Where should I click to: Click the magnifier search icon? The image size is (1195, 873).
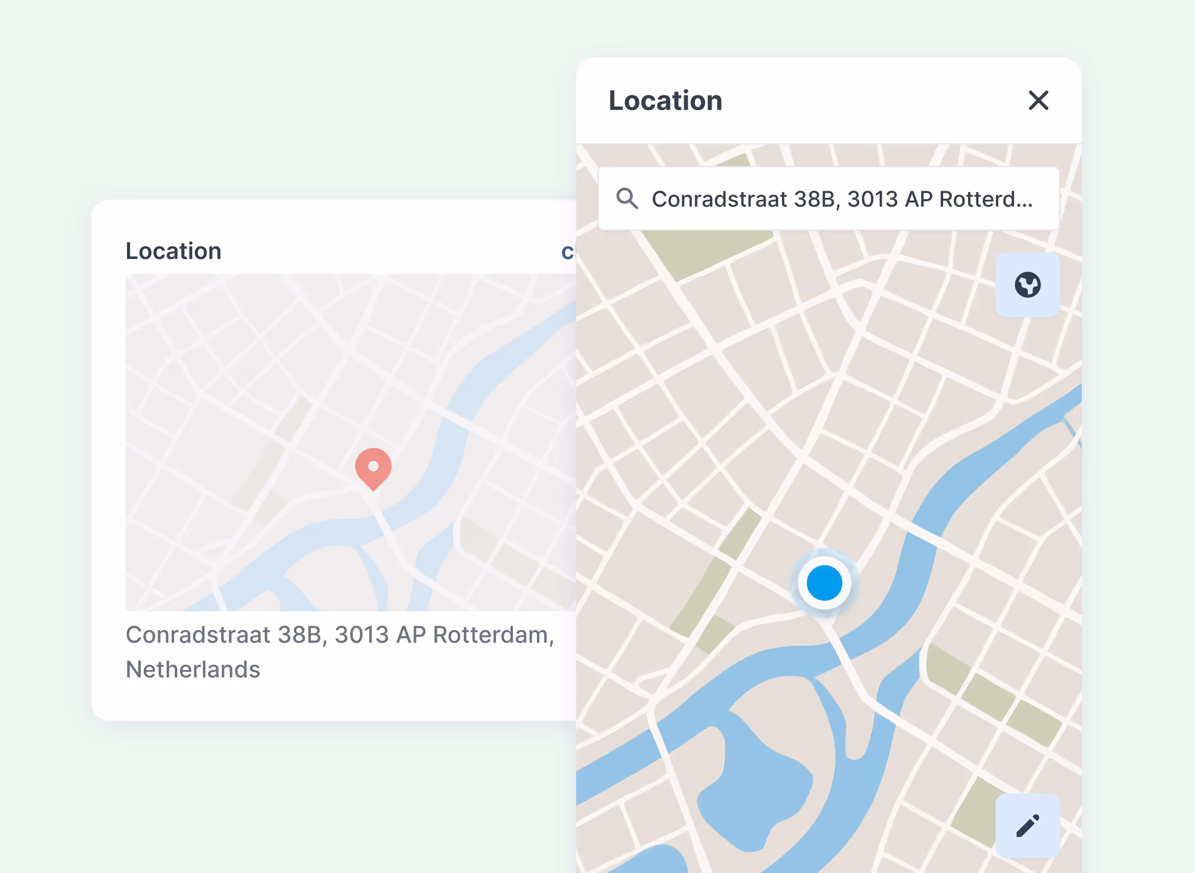coord(627,199)
